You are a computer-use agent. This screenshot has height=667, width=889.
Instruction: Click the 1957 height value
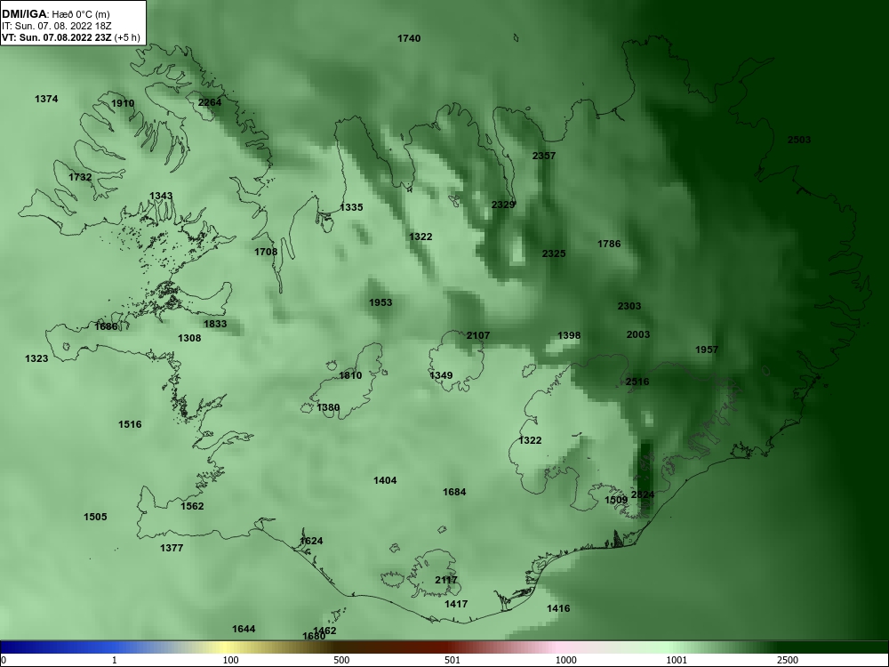pyautogui.click(x=707, y=350)
